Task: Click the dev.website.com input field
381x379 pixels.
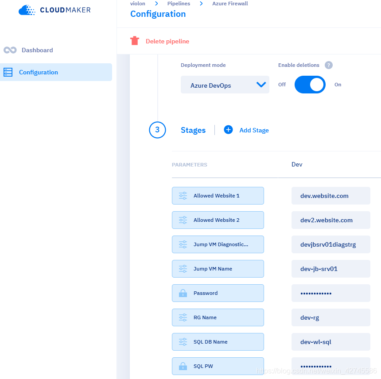Action: [330, 196]
